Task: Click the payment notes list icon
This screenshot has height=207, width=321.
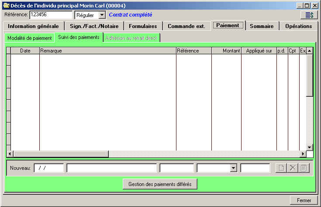Action: 304,168
